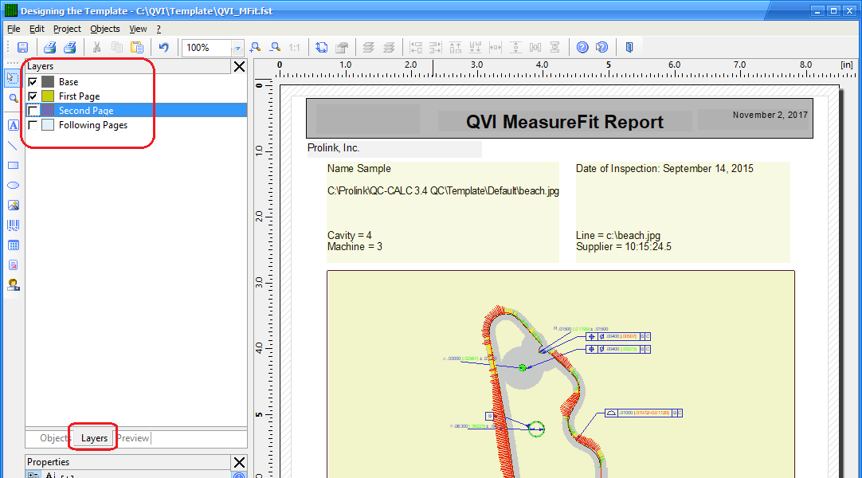Select the Picture object tool
Viewport: 862px width, 478px height.
click(14, 206)
